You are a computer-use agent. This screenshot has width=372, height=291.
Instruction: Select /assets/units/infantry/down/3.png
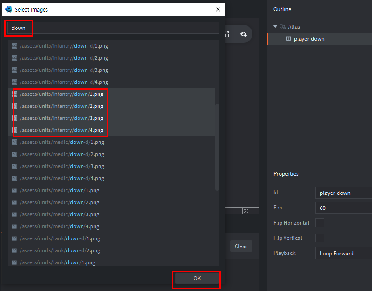111,118
